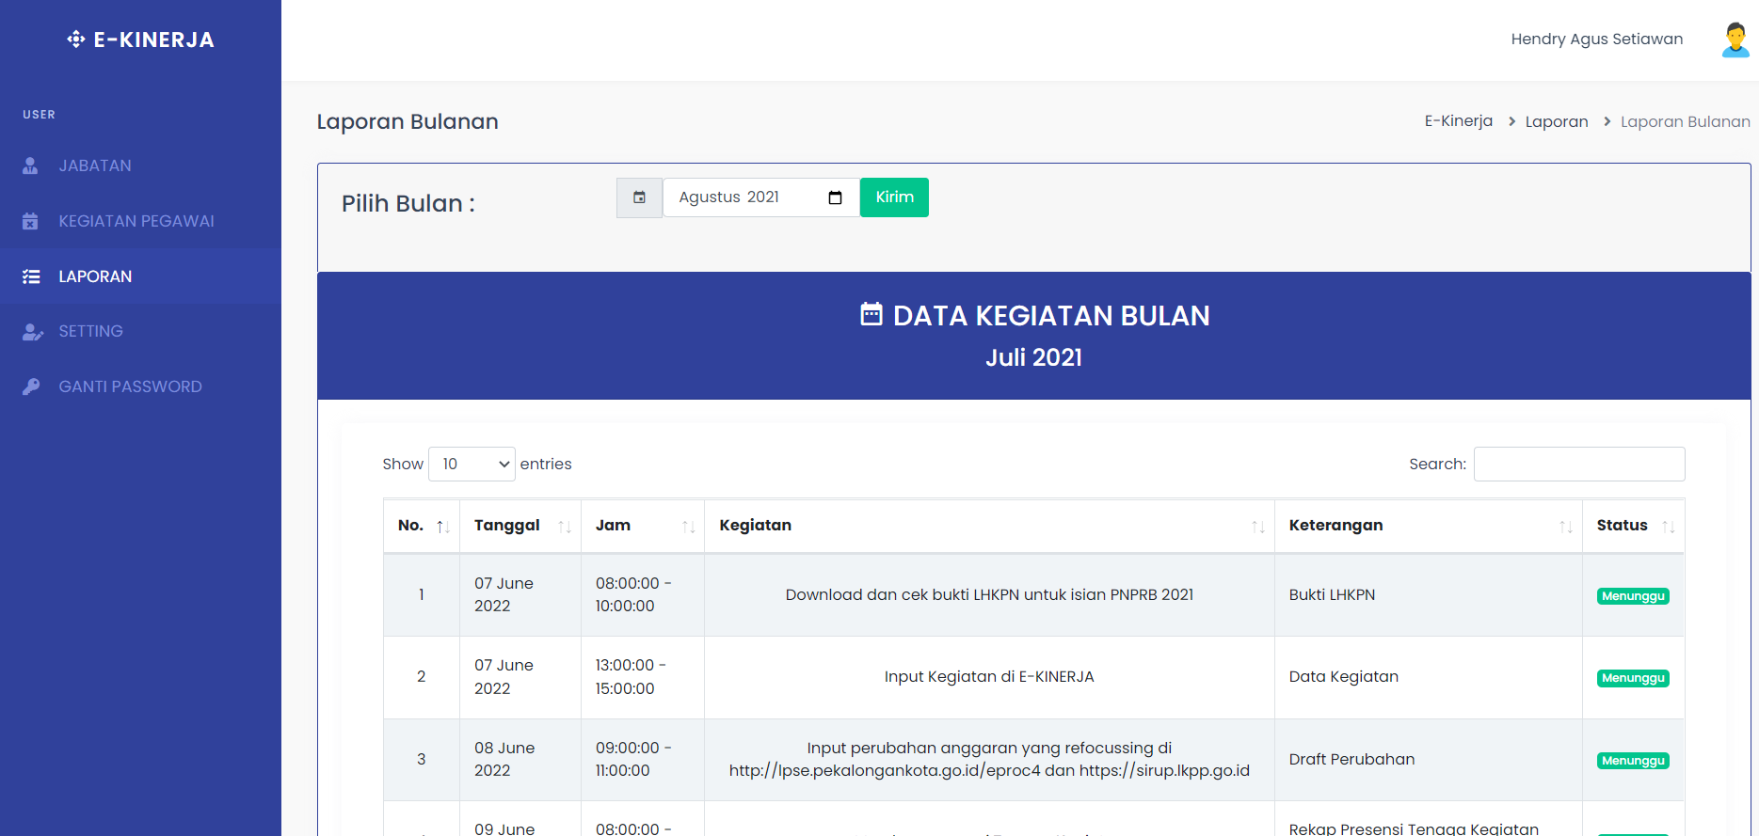Click "Data Kegiatan" keterangan cell

1428,677
